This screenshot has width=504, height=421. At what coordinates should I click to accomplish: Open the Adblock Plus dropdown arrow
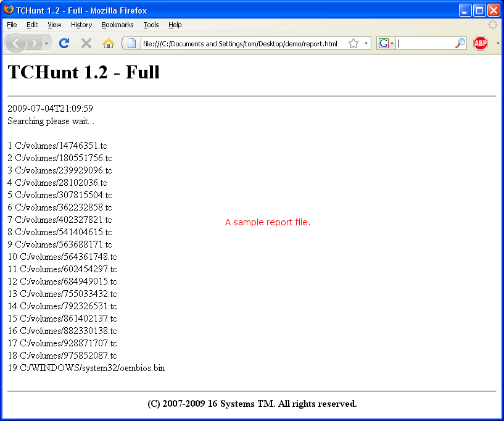click(x=498, y=43)
